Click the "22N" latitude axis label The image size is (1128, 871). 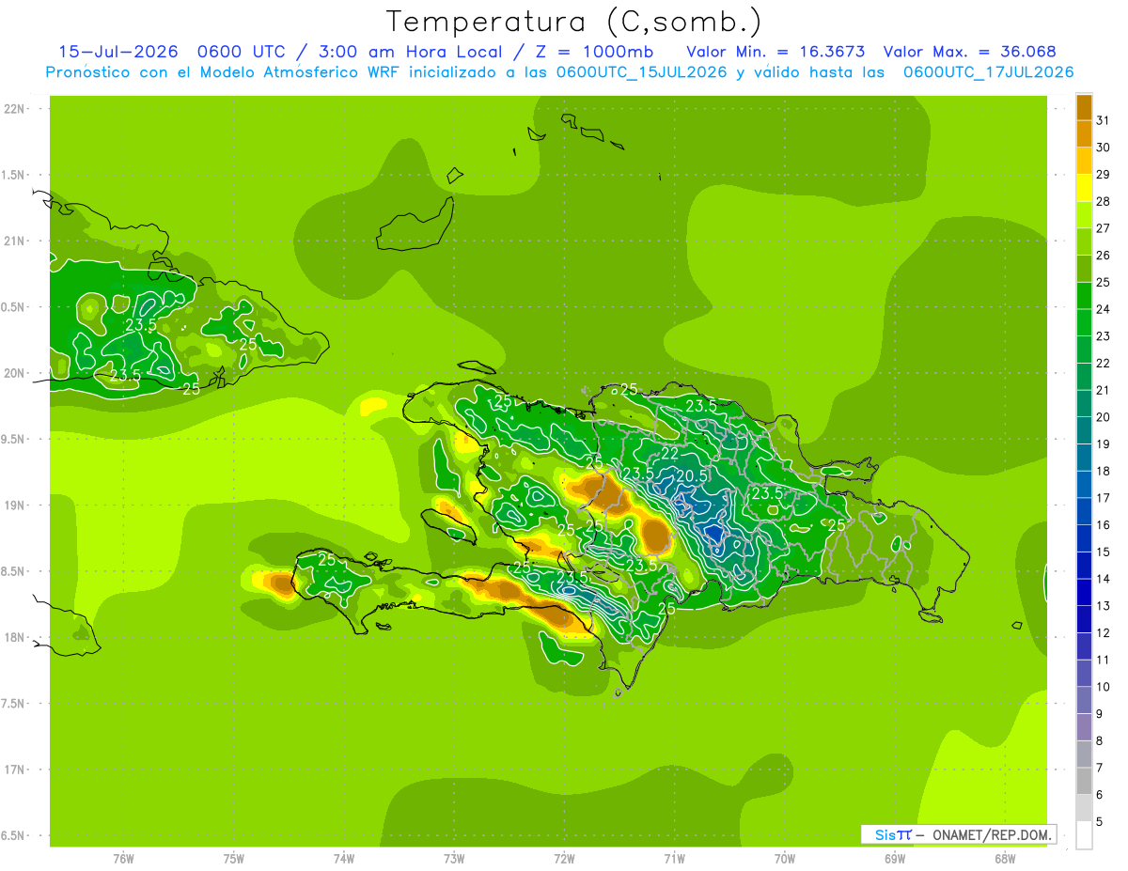(x=16, y=109)
